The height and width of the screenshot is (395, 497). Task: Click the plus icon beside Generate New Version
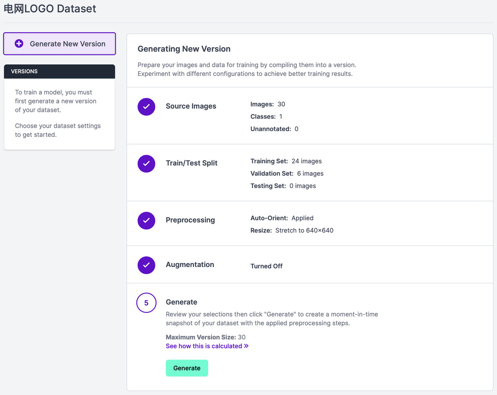19,44
